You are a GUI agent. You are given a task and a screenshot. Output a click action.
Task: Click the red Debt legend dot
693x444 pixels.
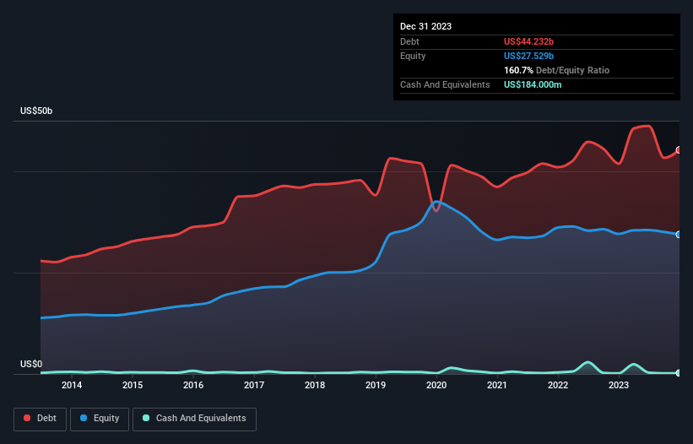pos(27,418)
